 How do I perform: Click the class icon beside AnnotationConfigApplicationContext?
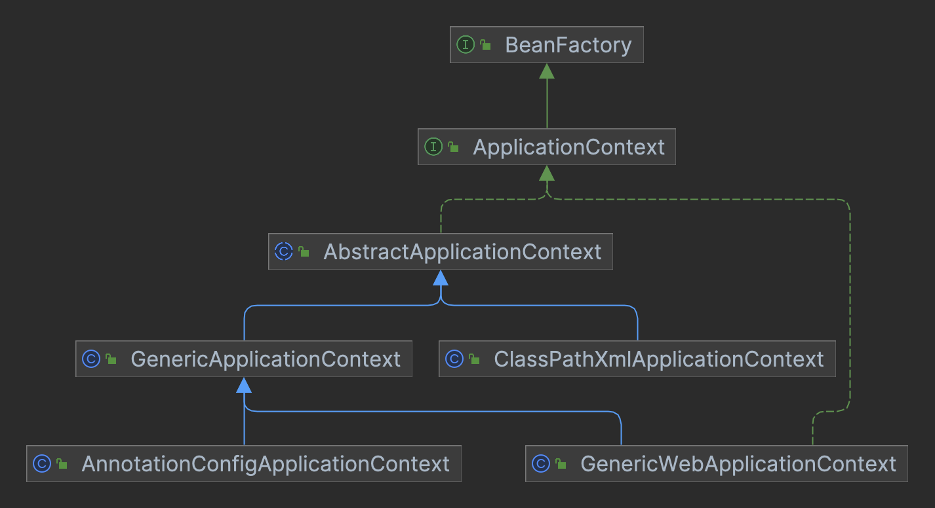42,463
